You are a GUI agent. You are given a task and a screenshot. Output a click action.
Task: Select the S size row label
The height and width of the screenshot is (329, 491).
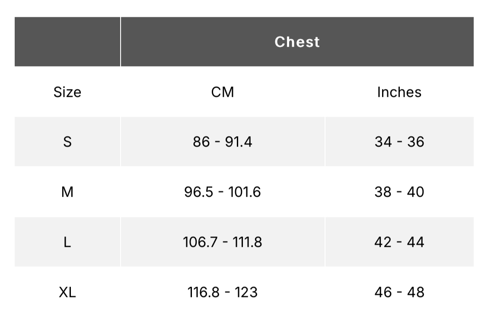point(67,142)
